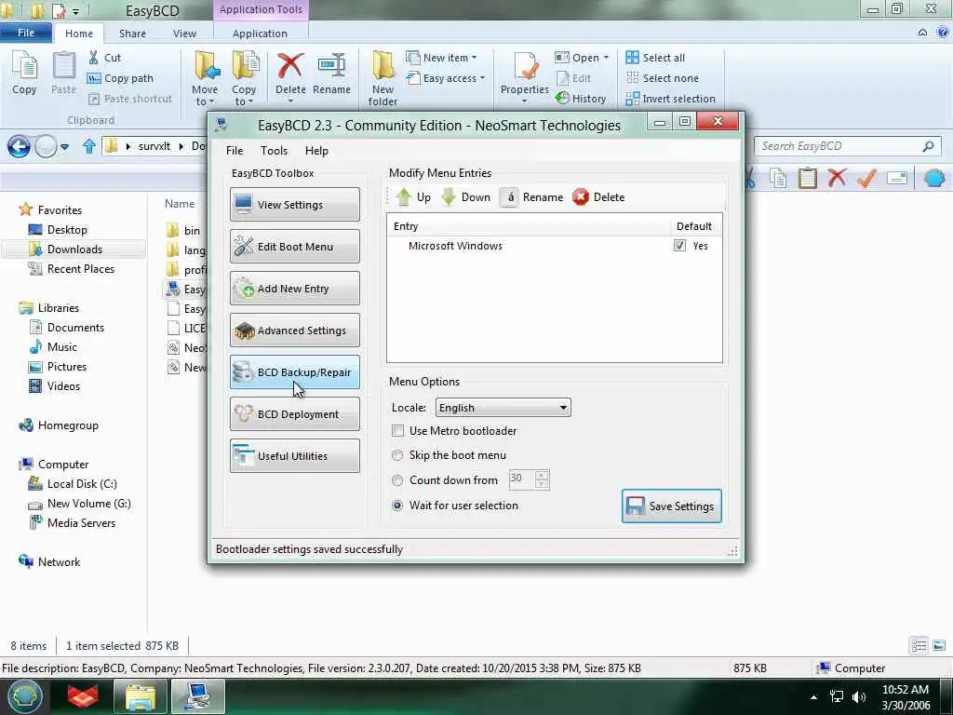
Task: Open Downloads in Favorites sidebar
Action: coord(74,250)
